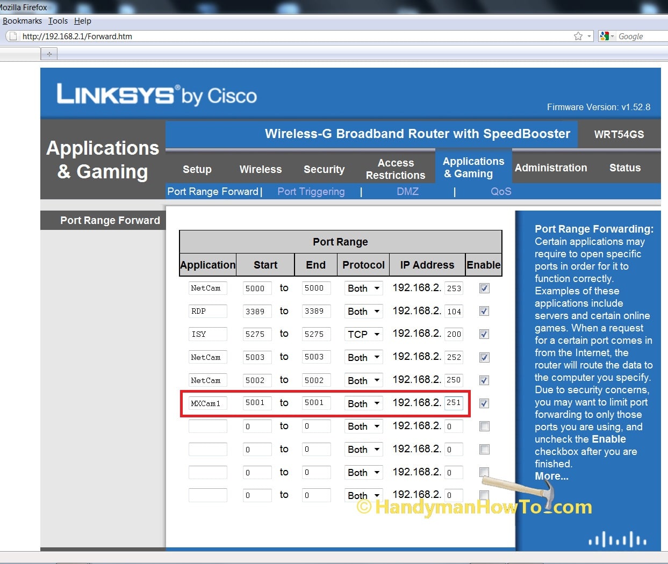The width and height of the screenshot is (668, 564).
Task: Click the bookmark star icon in the address bar
Action: (x=578, y=36)
